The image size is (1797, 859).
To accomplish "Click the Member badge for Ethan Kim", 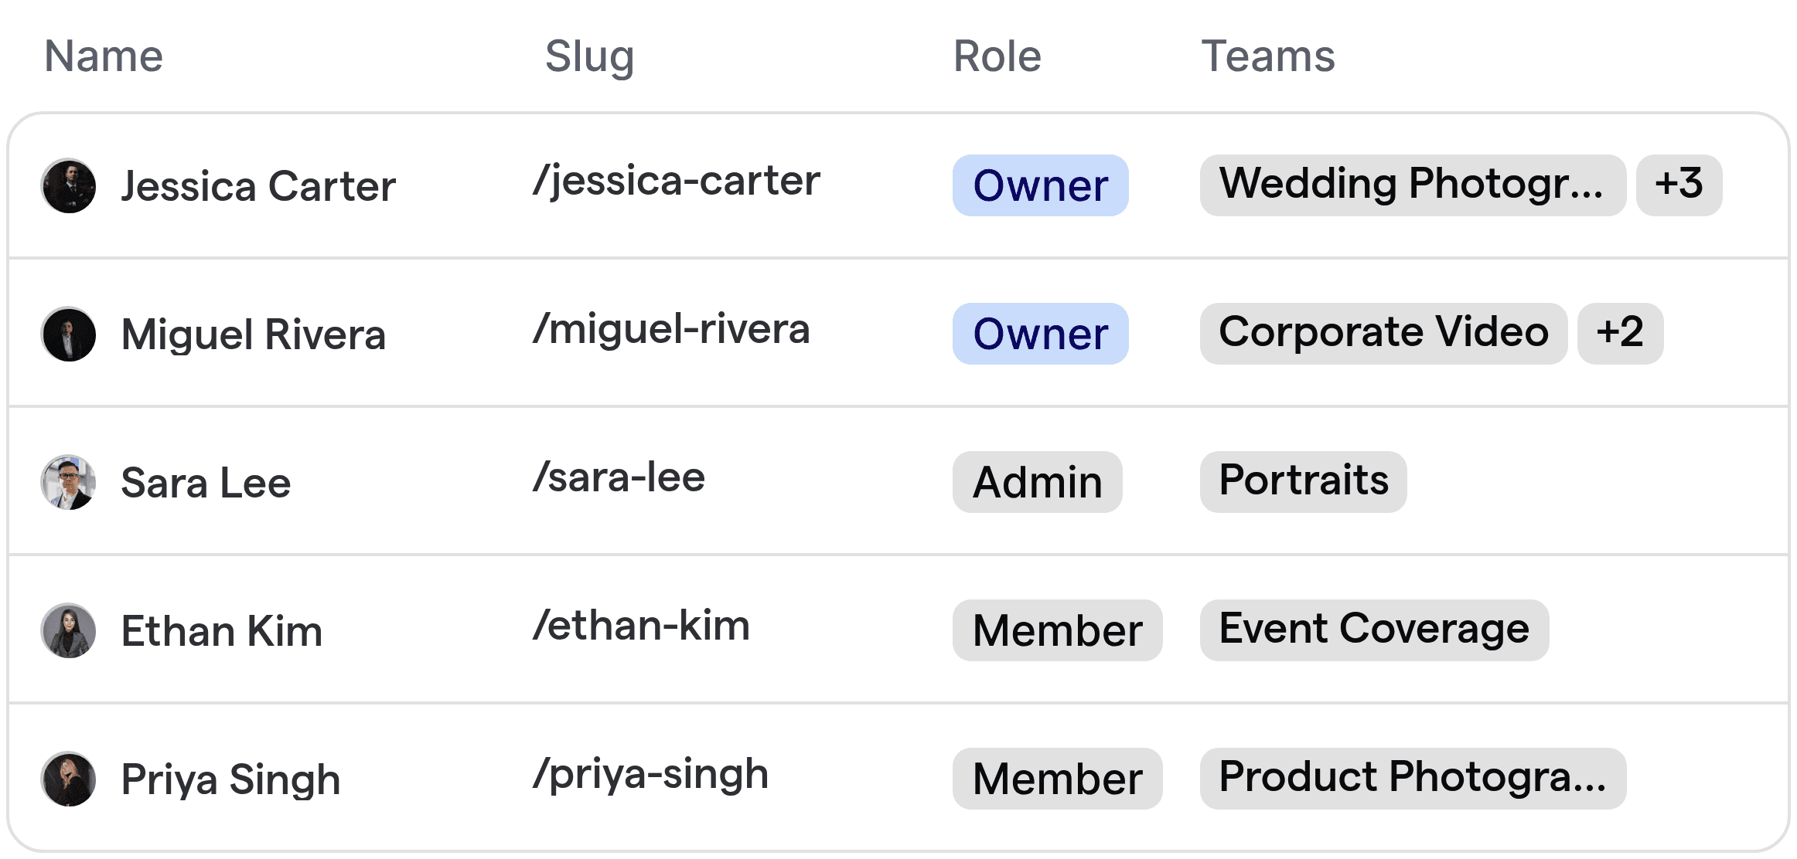I will [x=1057, y=630].
